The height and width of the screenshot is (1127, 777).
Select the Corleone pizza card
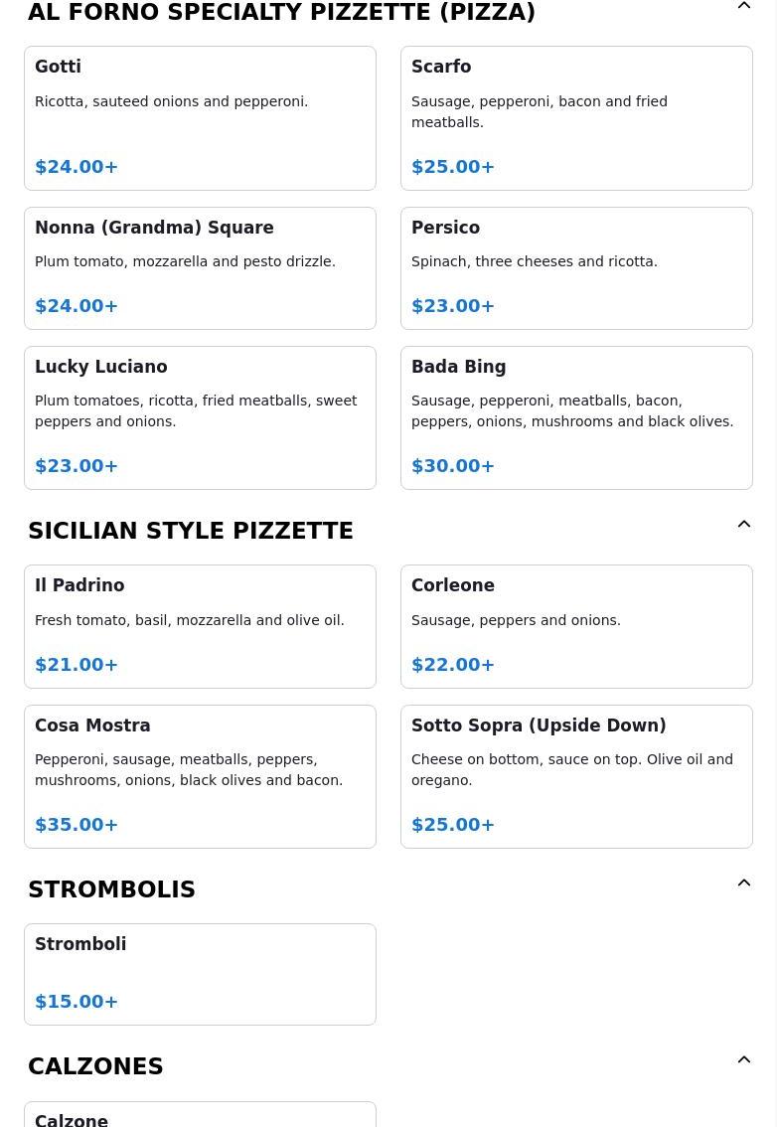click(576, 626)
